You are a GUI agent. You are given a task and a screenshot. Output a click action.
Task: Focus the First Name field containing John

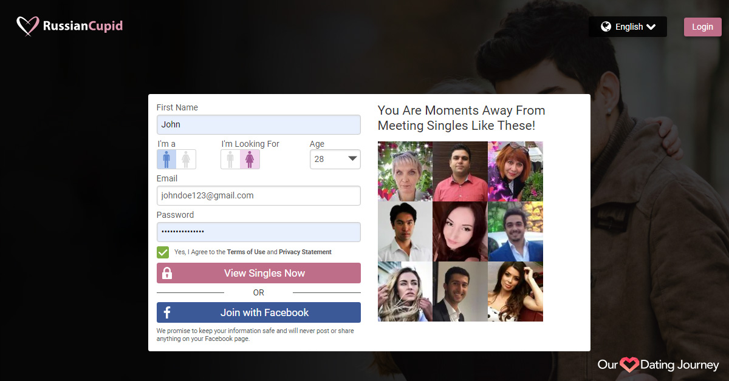point(259,124)
